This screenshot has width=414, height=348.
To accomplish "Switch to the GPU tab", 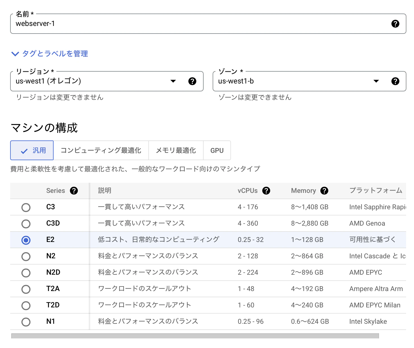I will tap(217, 150).
